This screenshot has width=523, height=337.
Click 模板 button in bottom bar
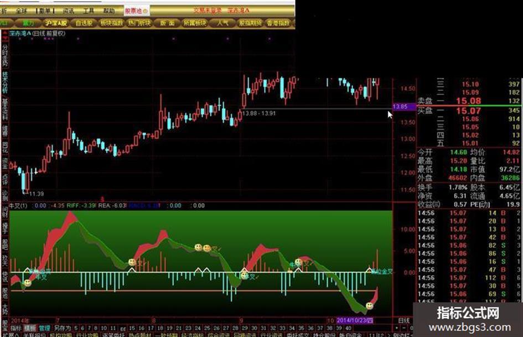30,328
